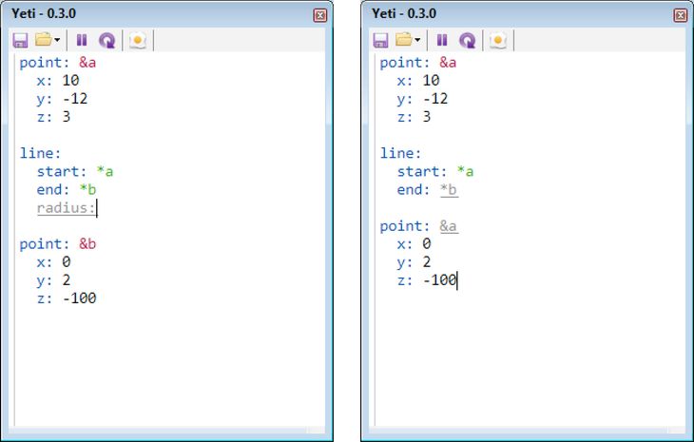Image resolution: width=694 pixels, height=442 pixels.
Task: Click 'start:' key in left window
Action: pyautogui.click(x=62, y=171)
